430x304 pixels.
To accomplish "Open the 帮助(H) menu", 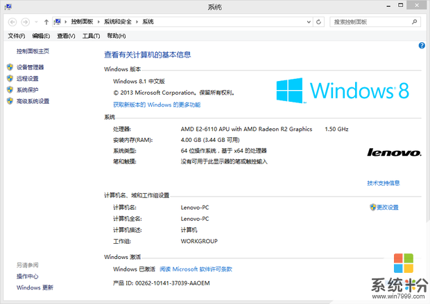I will (117, 36).
